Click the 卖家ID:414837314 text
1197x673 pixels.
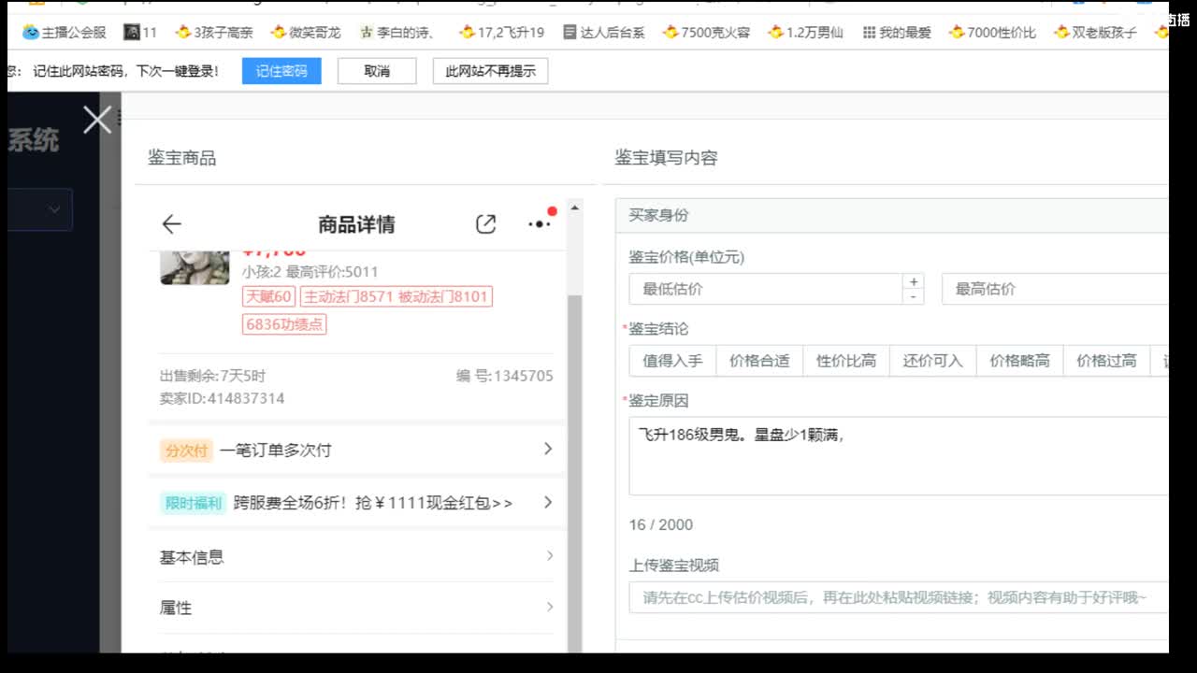coord(222,398)
